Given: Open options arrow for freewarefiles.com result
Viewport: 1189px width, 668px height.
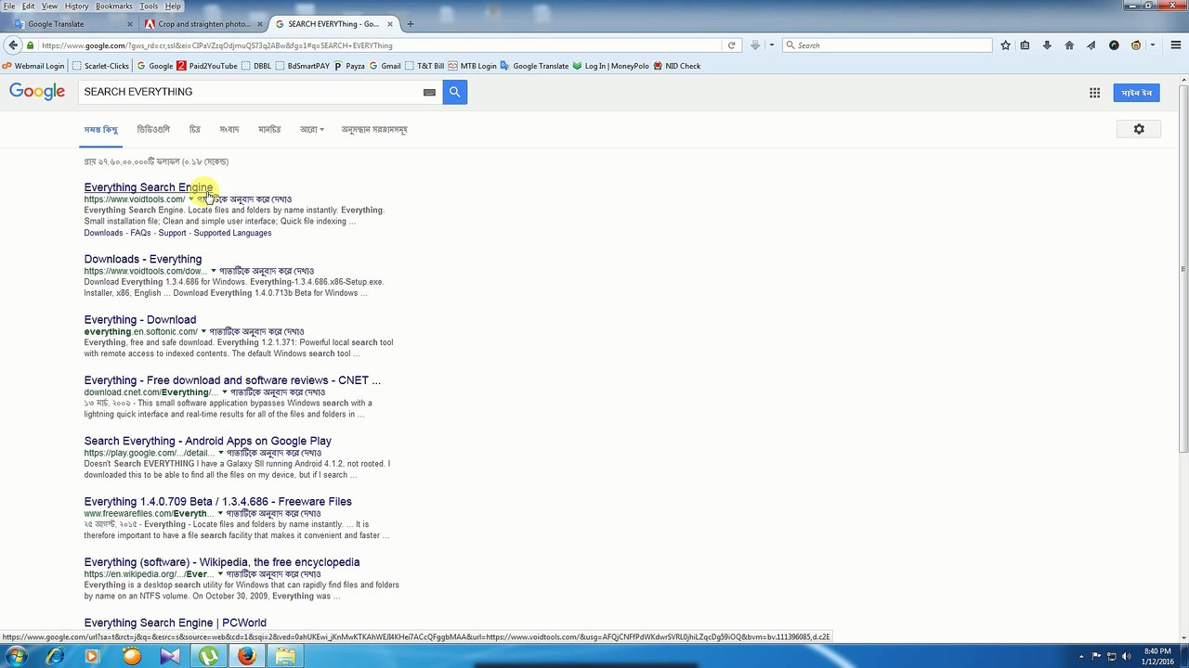Looking at the screenshot, I should click(x=220, y=513).
